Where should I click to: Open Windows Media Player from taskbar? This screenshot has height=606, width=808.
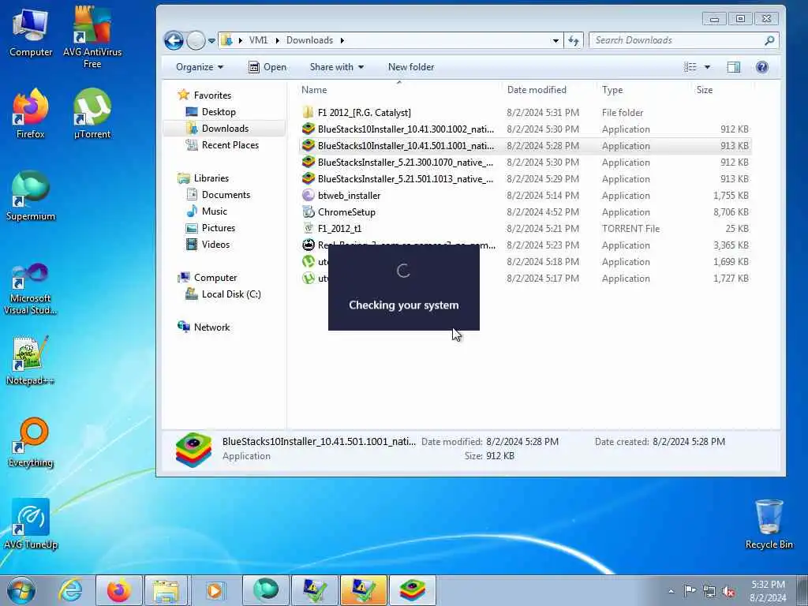[215, 590]
